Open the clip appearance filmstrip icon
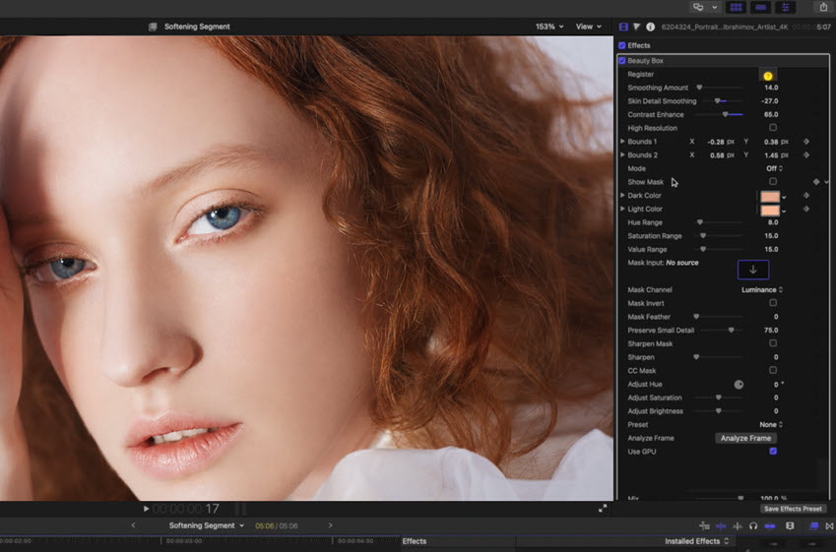The height and width of the screenshot is (552, 836). pos(790,525)
